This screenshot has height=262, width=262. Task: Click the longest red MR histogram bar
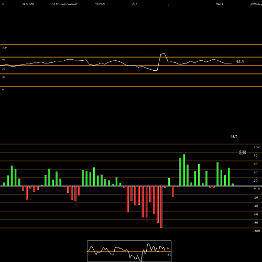[161, 207]
